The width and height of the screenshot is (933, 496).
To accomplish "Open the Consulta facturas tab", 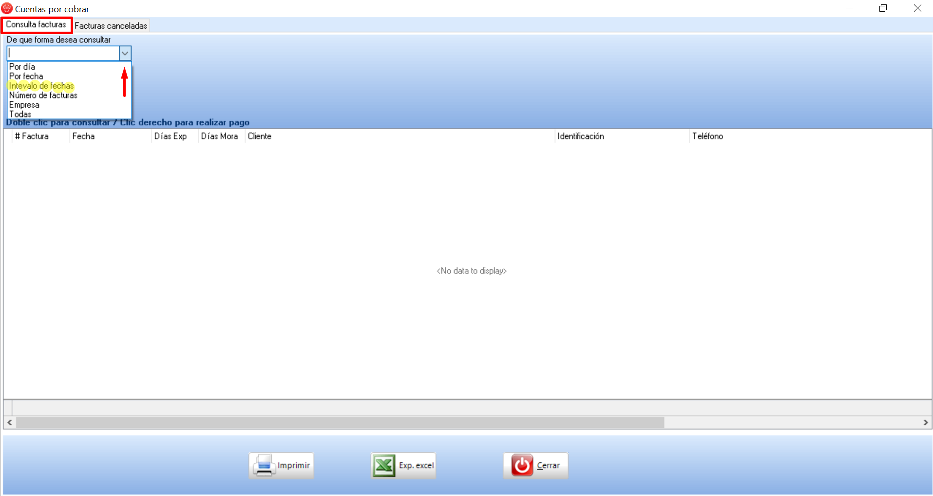I will pos(36,25).
